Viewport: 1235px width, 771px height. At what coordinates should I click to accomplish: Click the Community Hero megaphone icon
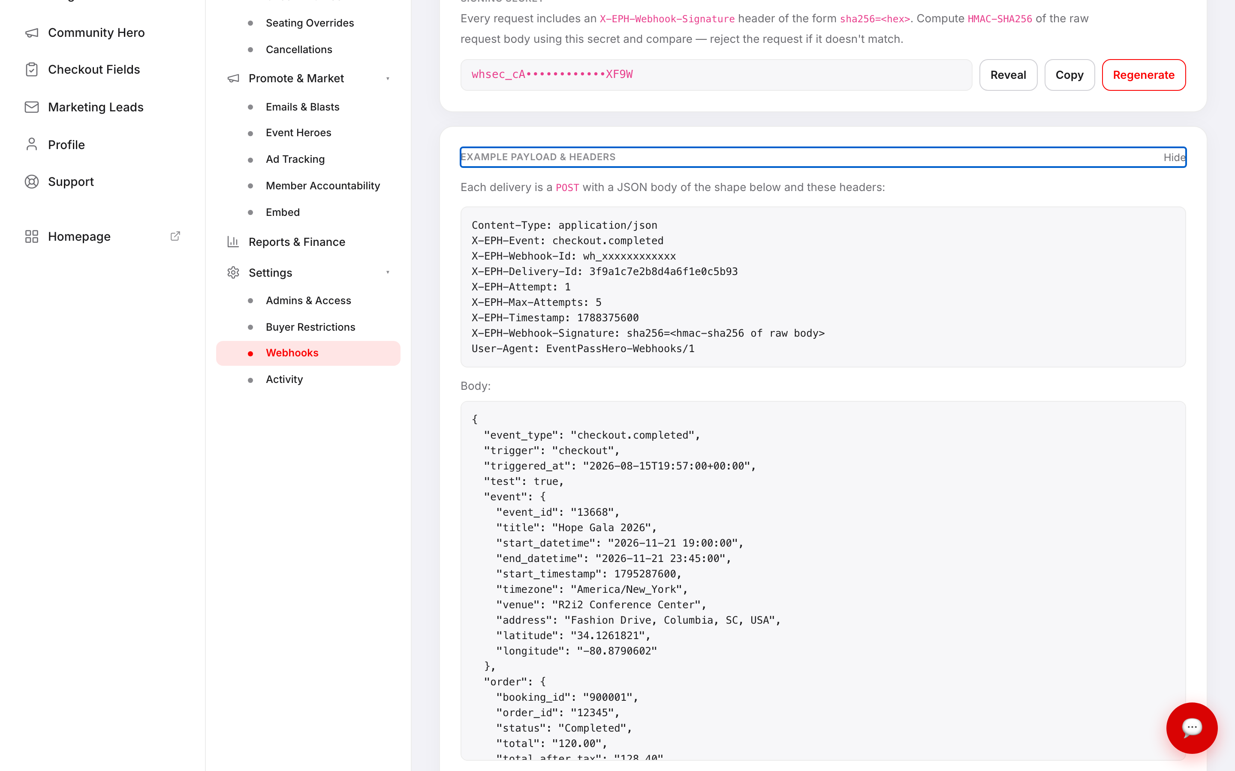point(32,33)
